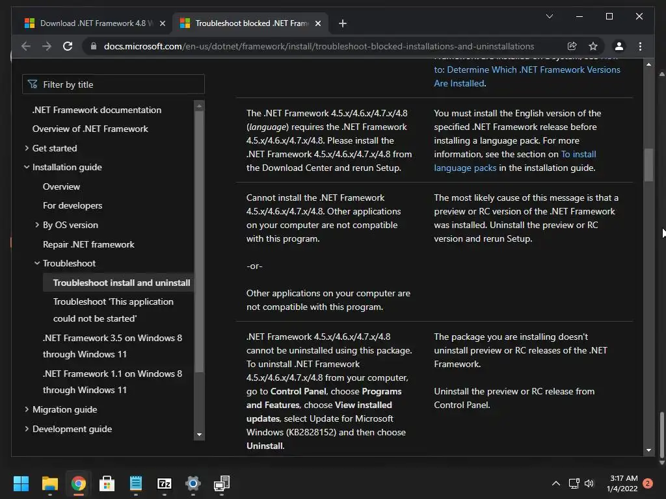Open the Windows Start menu
666x499 pixels.
coord(21,483)
